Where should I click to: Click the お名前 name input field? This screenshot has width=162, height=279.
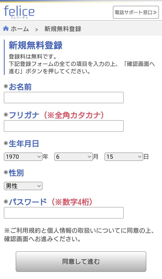tap(64, 97)
